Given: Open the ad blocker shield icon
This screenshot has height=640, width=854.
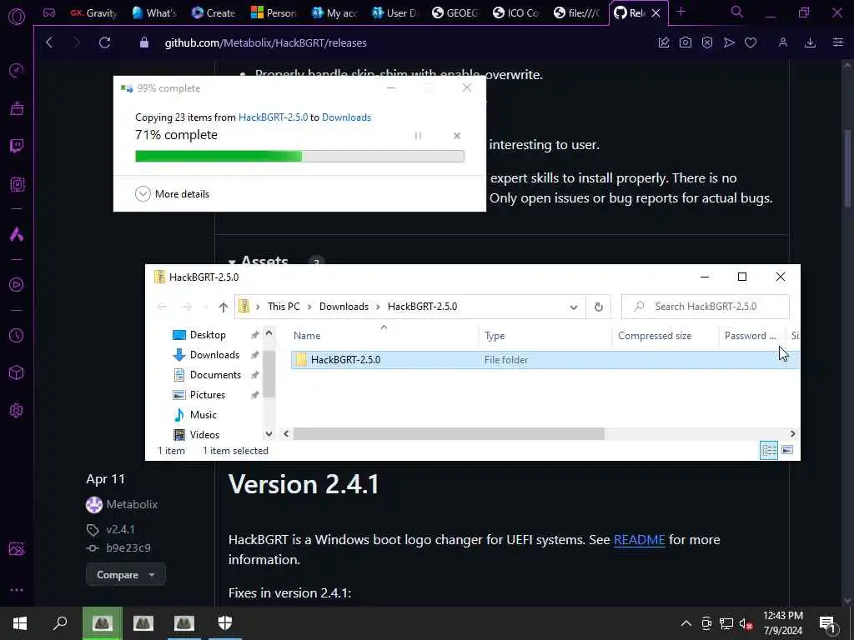Looking at the screenshot, I should point(707,42).
